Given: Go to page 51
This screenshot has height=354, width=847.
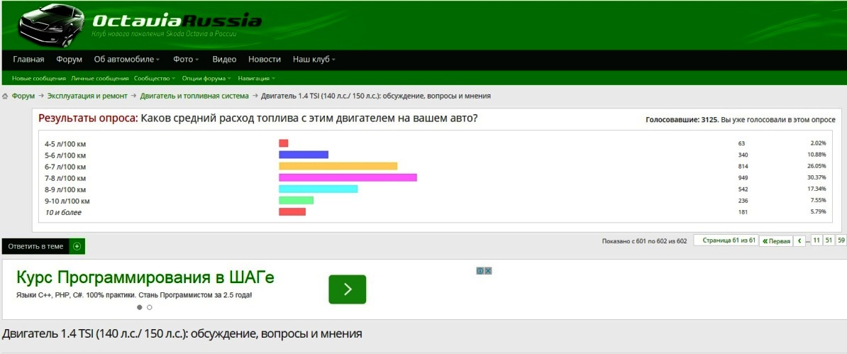Looking at the screenshot, I should [829, 240].
